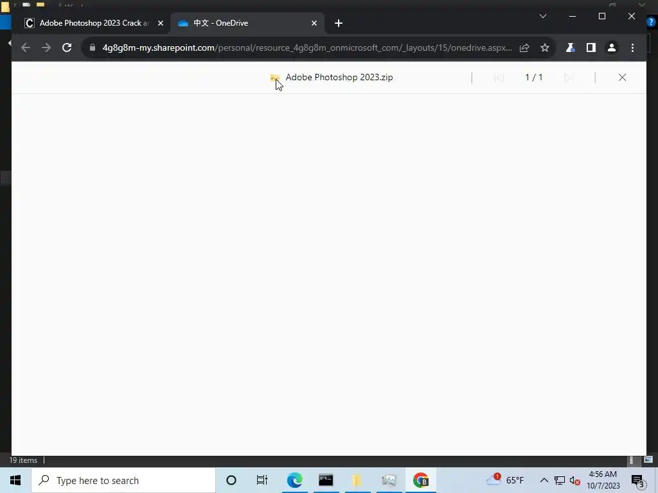Click the muted volume tray icon
This screenshot has width=658, height=493.
[x=575, y=480]
